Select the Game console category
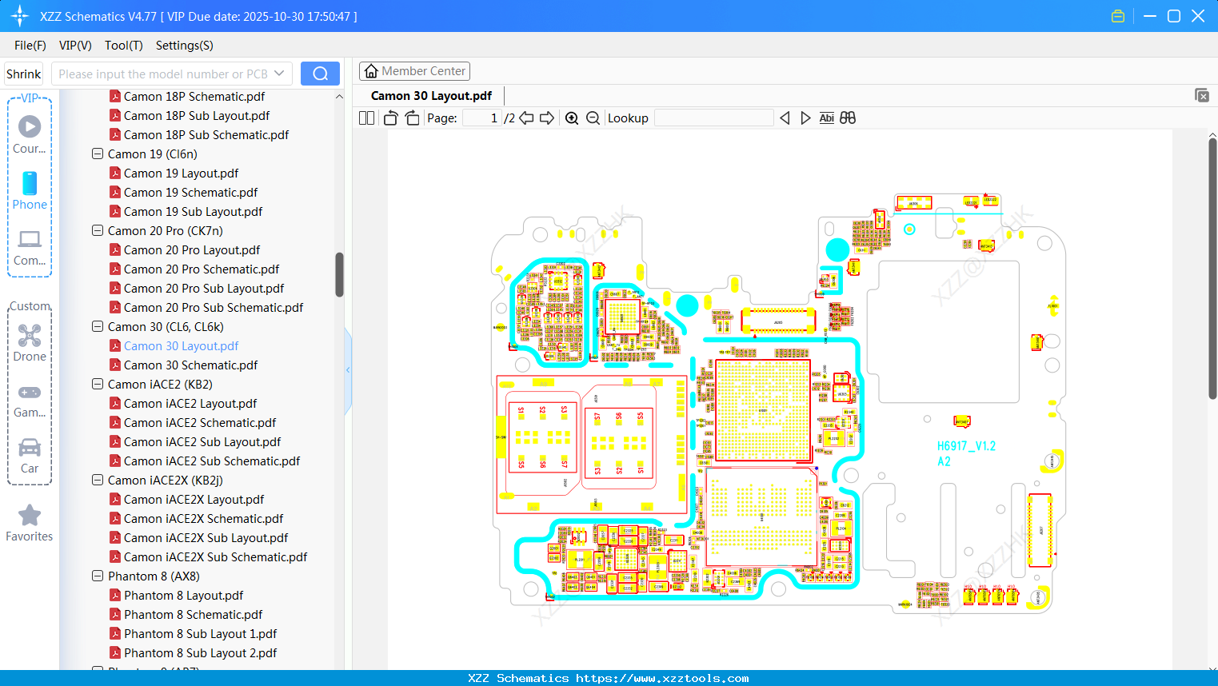 pos(30,400)
